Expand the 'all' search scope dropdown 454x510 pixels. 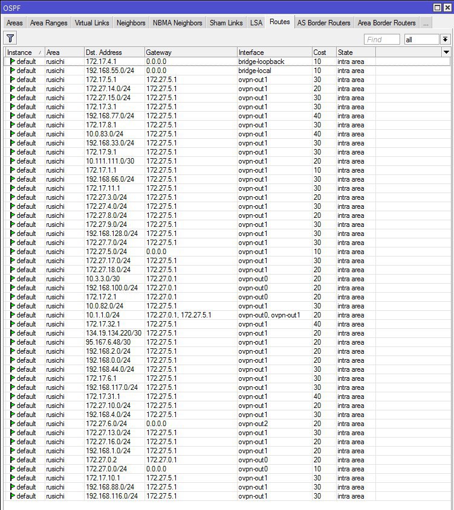point(445,39)
